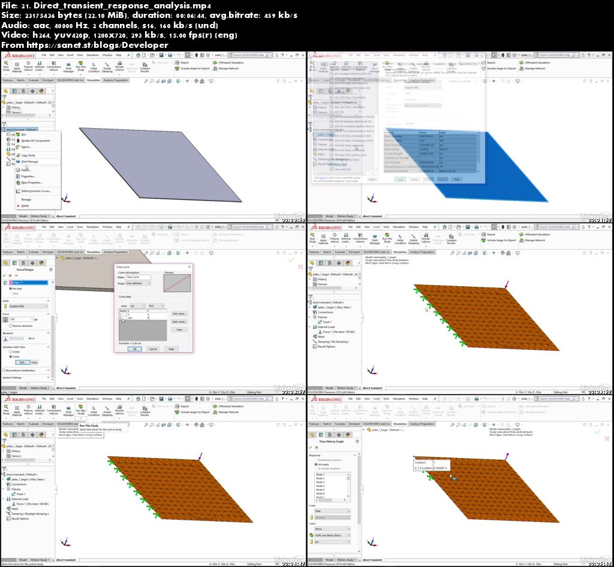Open Shape User defined dropdown in Time curve
Viewport: 614px width, 567px height.
138,284
